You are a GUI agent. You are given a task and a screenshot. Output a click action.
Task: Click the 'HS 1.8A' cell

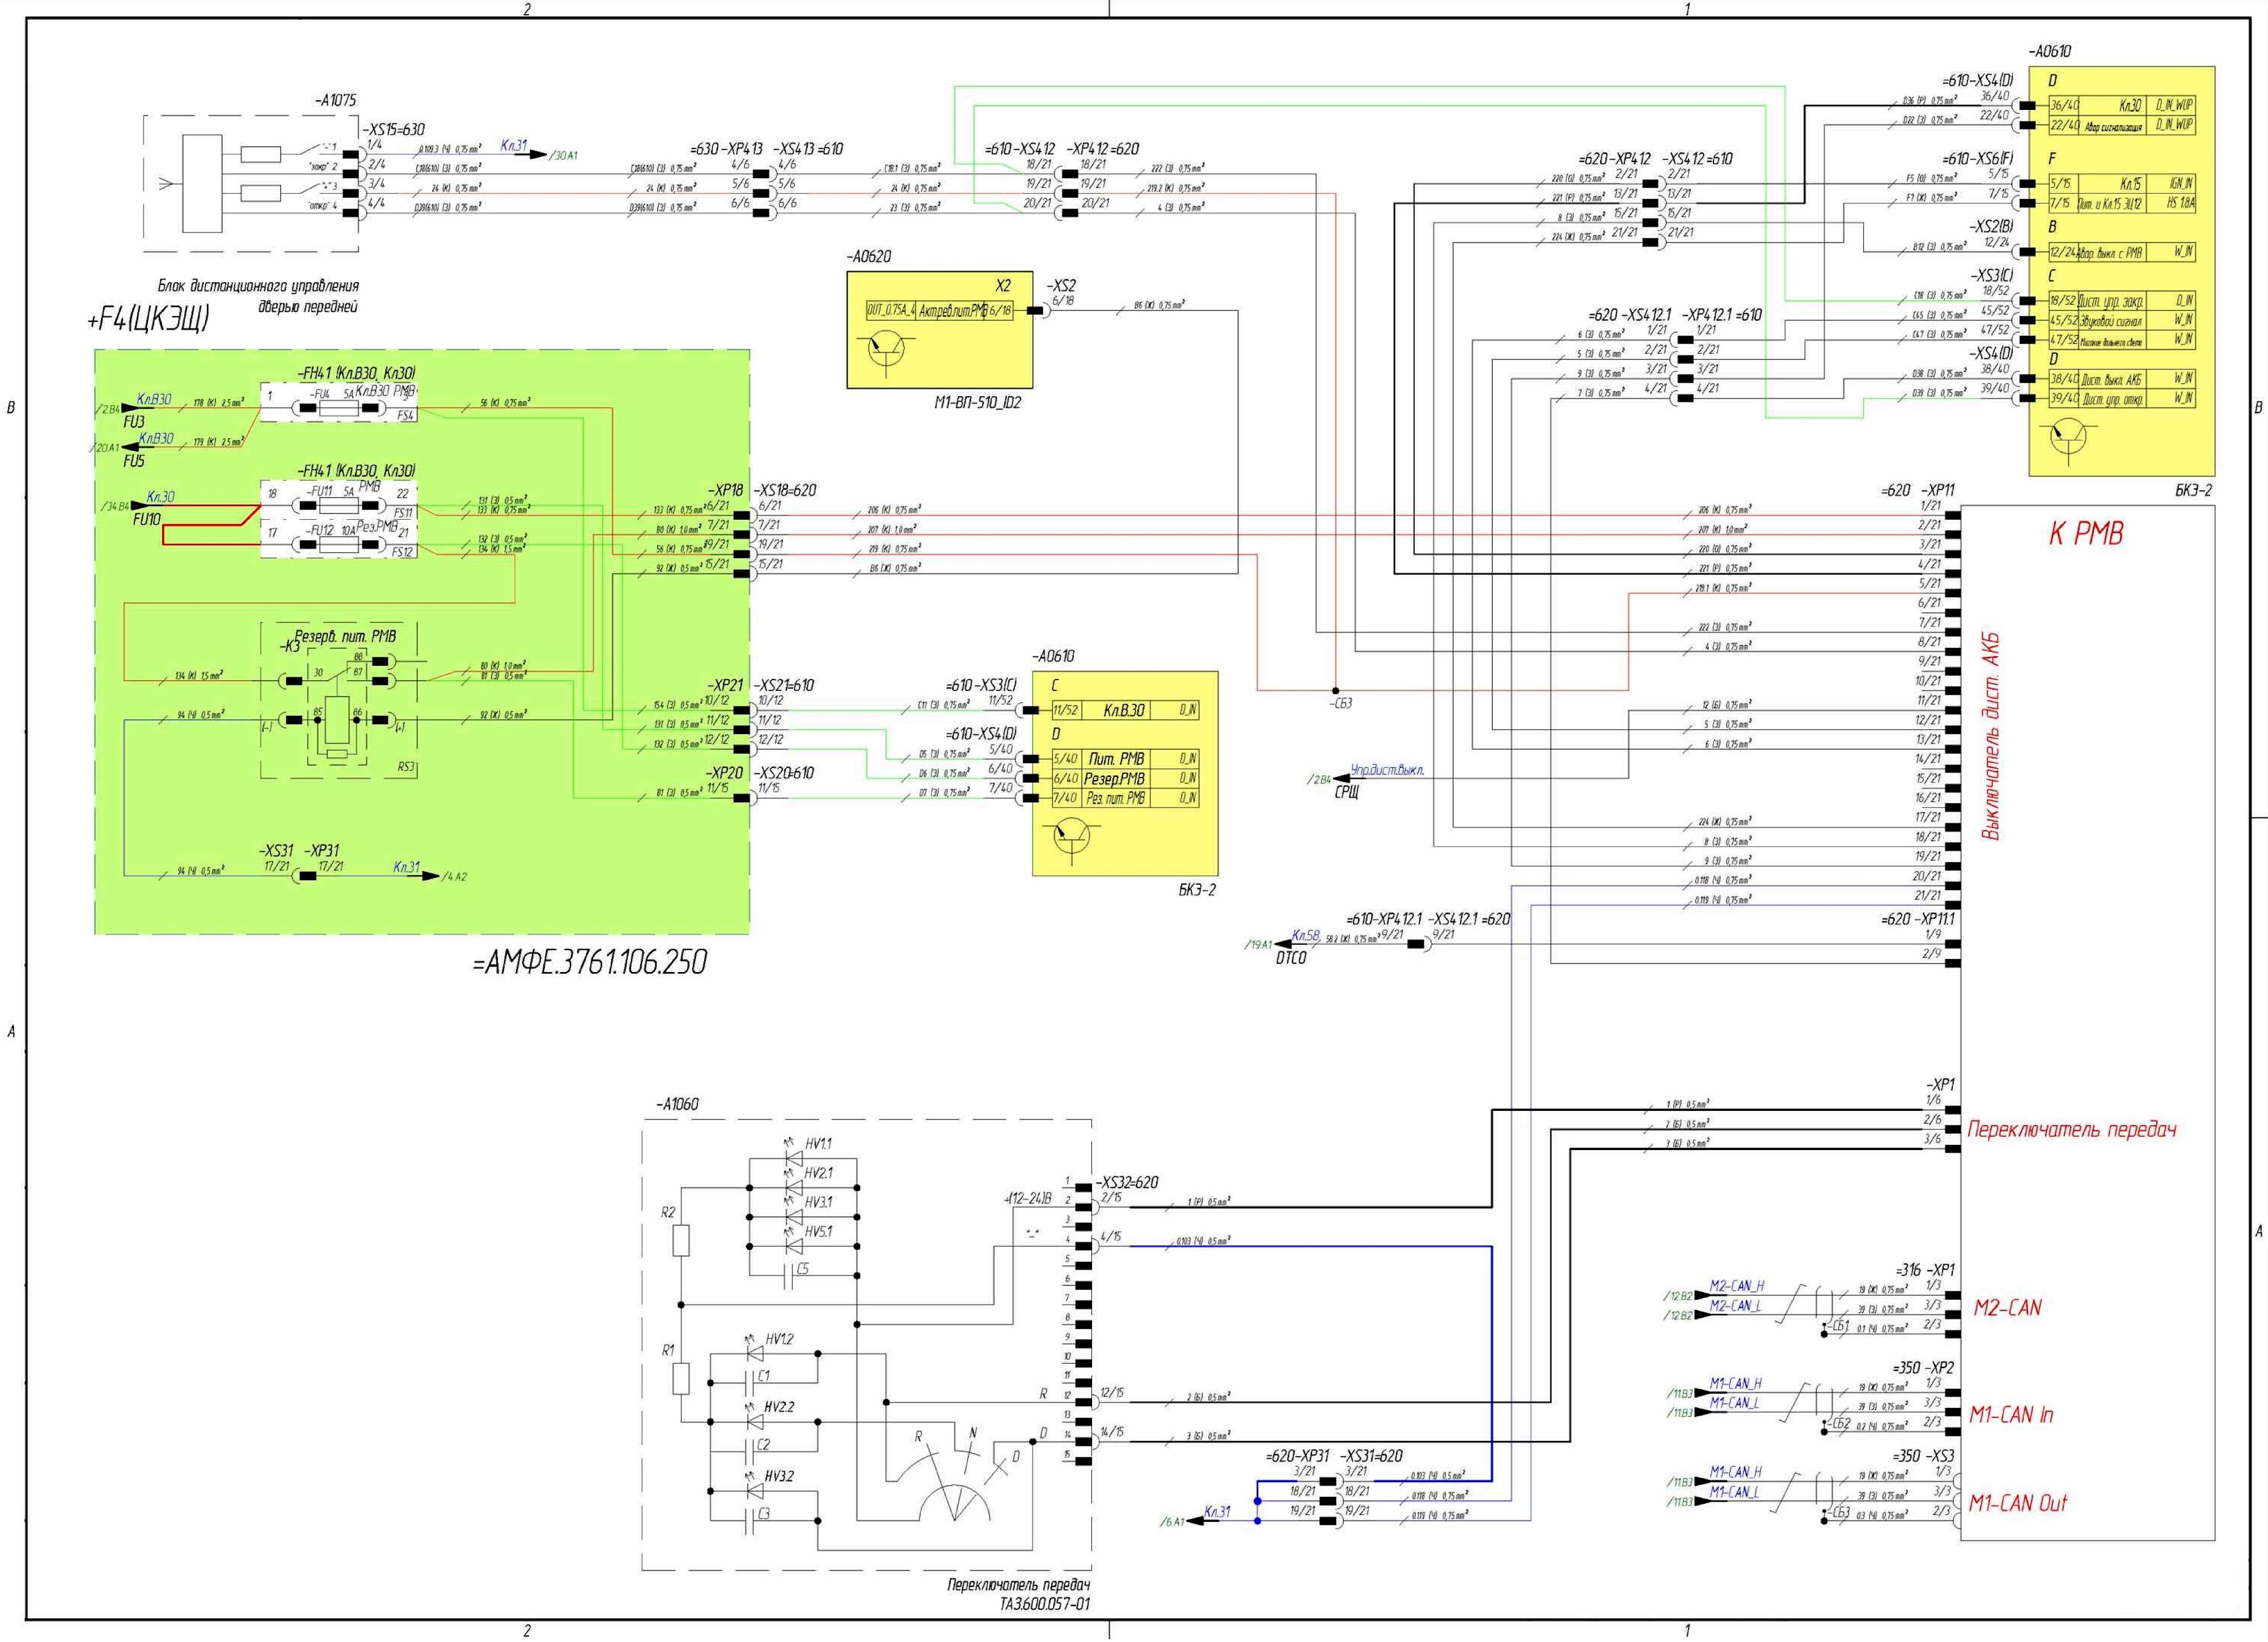pyautogui.click(x=2181, y=203)
